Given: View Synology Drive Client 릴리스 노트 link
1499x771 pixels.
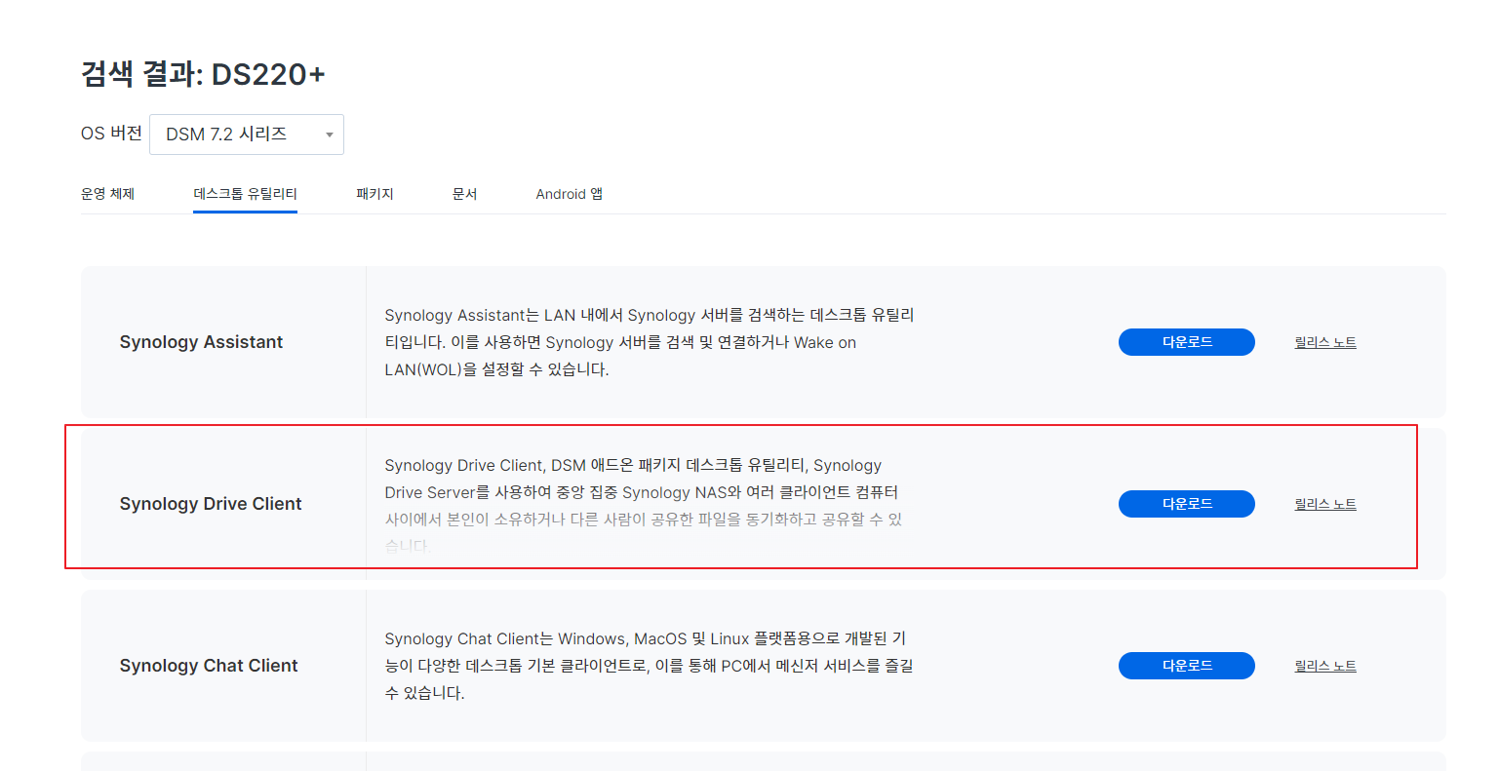Looking at the screenshot, I should 1325,504.
